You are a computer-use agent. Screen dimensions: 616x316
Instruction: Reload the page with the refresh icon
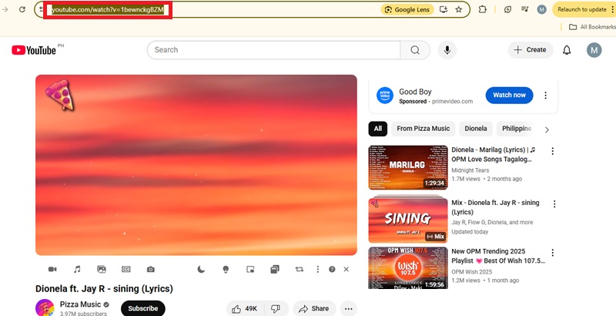(22, 9)
